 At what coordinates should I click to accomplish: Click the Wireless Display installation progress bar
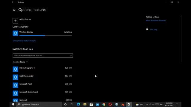click(x=46, y=36)
